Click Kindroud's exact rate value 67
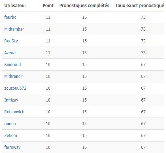The image size is (166, 153). tap(143, 65)
